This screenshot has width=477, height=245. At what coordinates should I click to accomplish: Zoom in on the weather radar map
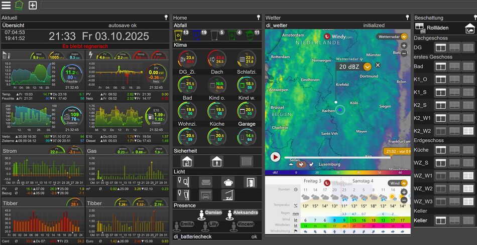404,46
